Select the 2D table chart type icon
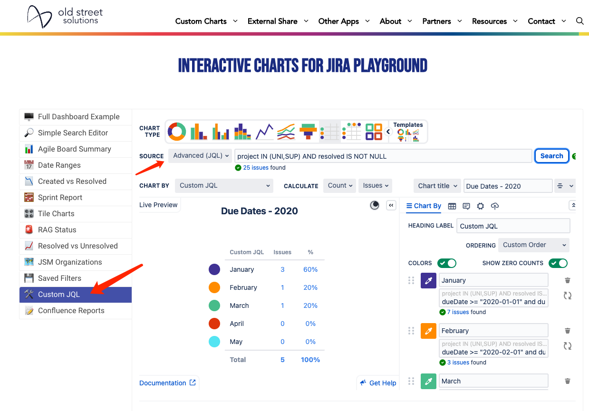 click(352, 132)
